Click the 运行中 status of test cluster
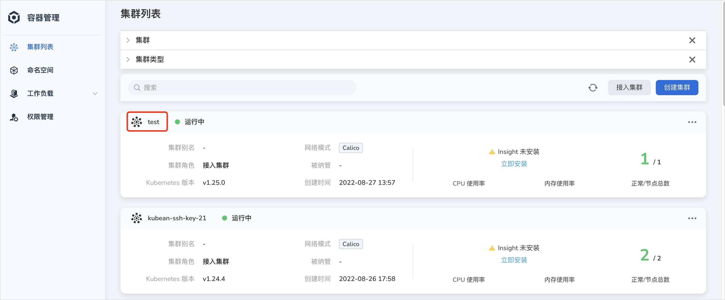 (189, 122)
